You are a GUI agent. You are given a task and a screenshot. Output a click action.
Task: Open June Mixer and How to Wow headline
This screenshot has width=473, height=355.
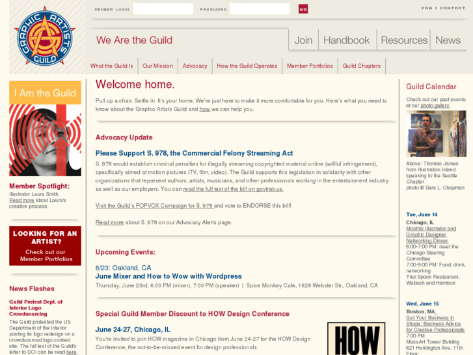point(169,276)
